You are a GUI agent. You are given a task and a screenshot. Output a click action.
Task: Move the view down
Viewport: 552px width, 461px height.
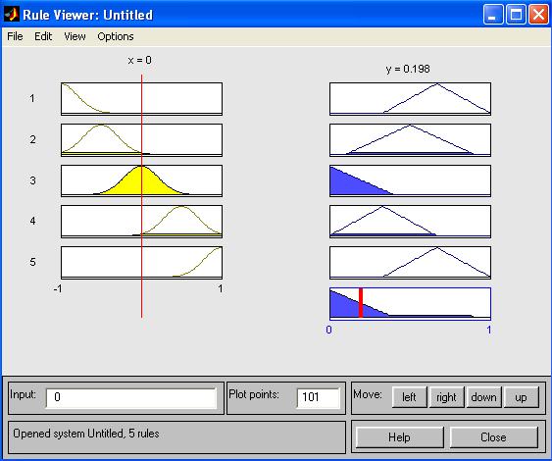point(483,397)
